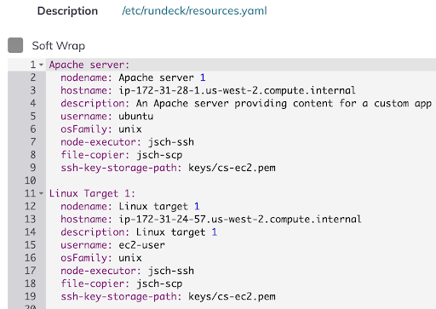Viewport: 436px width, 309px height.
Task: Click the ip-172-31-28-1 hostname value
Action: click(x=237, y=90)
